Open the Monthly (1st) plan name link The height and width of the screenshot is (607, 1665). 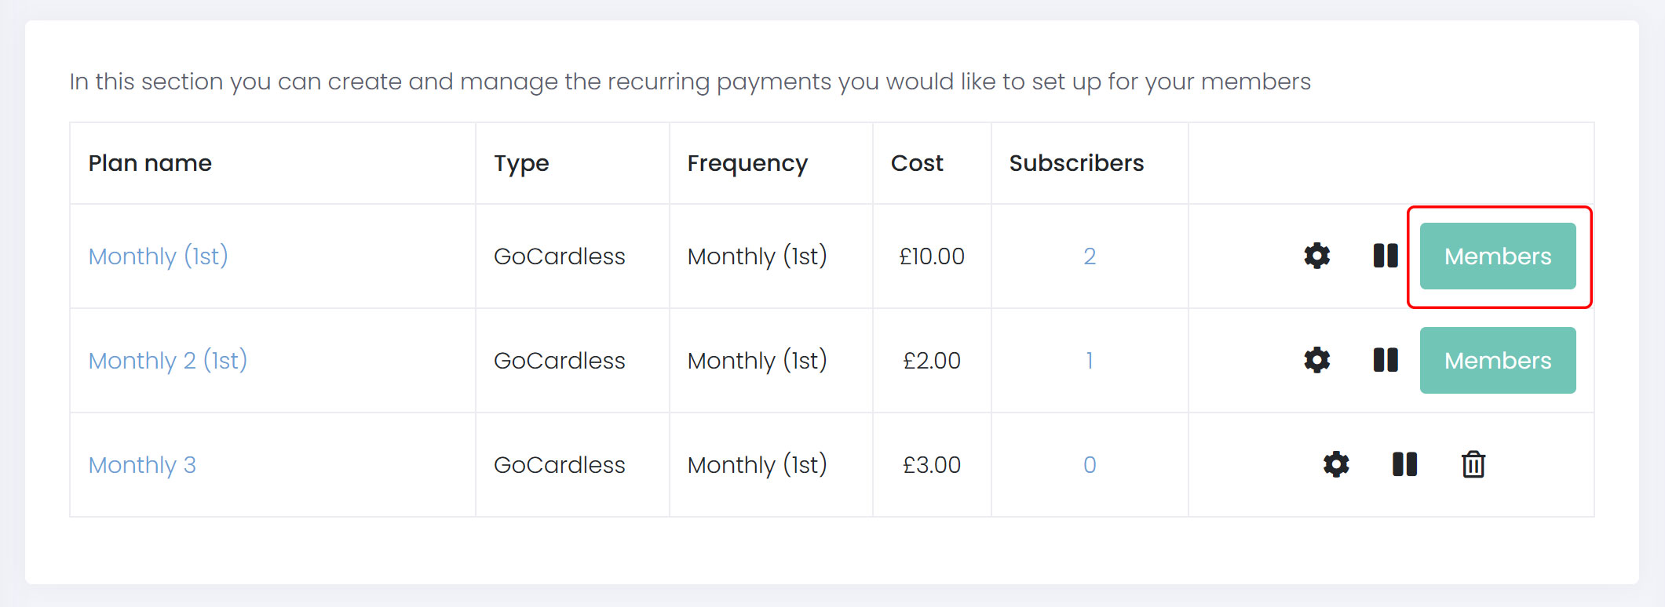(x=158, y=256)
